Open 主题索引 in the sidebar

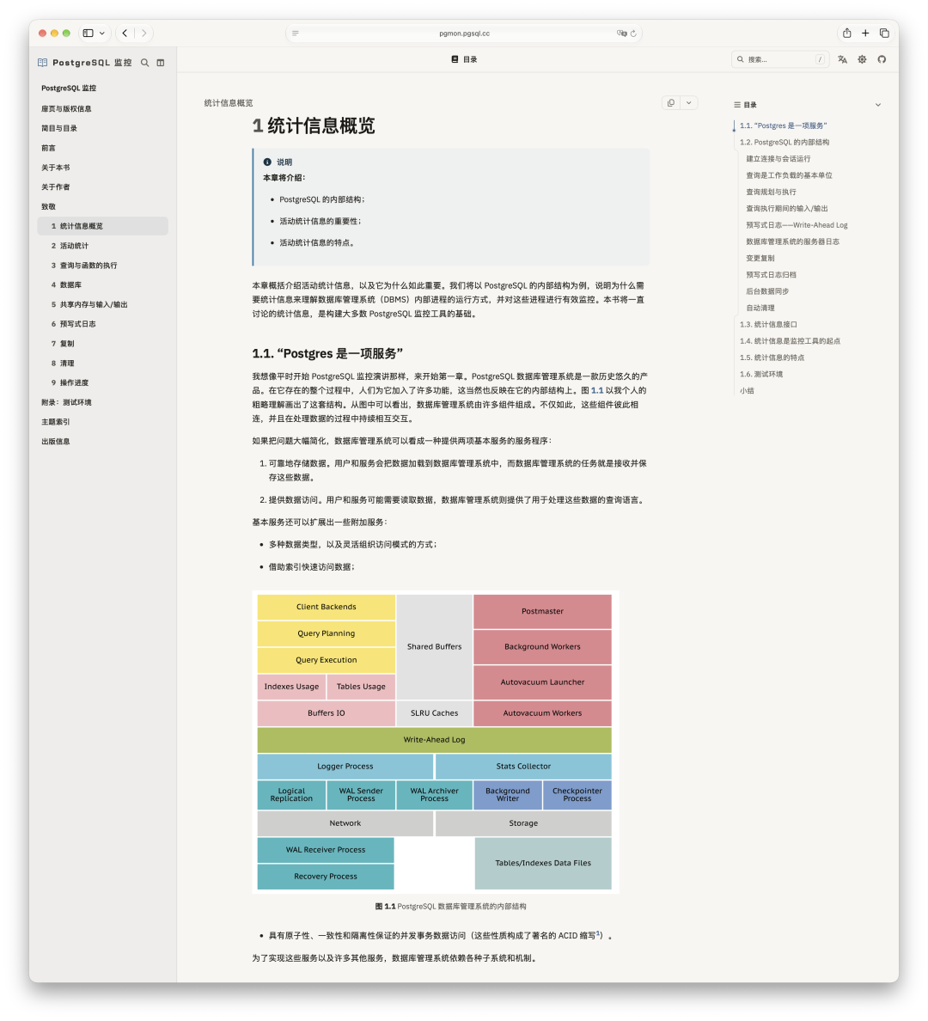click(x=56, y=421)
